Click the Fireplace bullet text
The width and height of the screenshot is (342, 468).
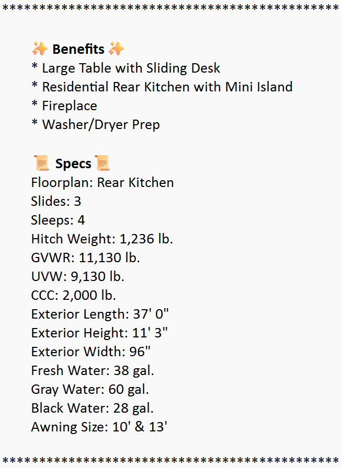tap(64, 106)
